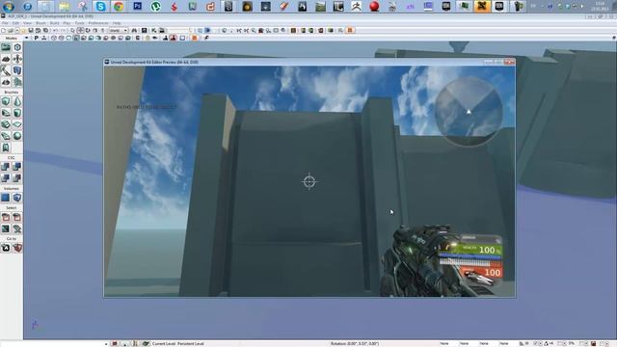Click the Save level toolbar icon
Screen dimensions: 617x347
[x=31, y=30]
